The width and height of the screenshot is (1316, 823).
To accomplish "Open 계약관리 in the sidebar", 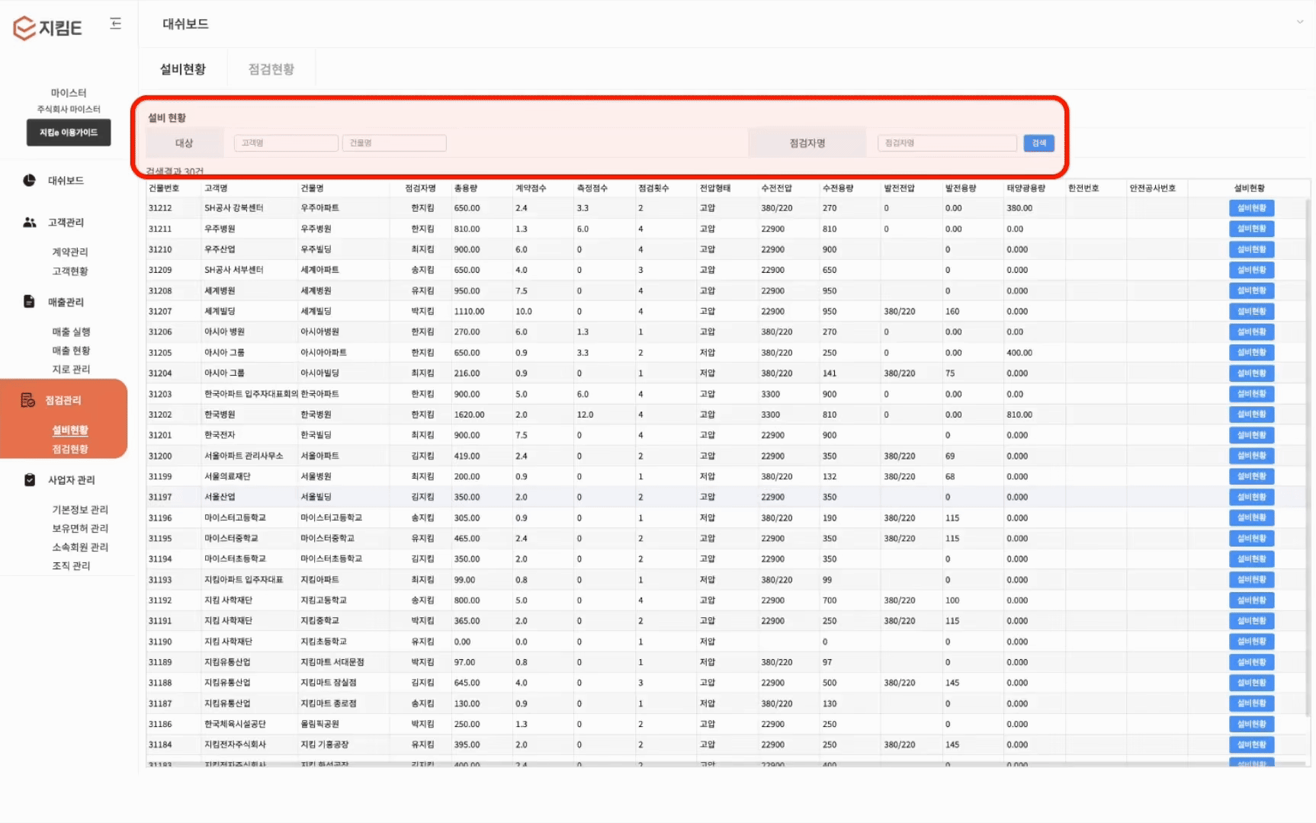I will pyautogui.click(x=70, y=252).
